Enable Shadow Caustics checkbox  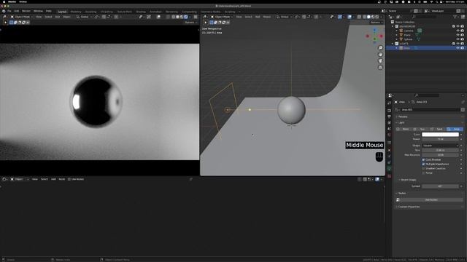[x=423, y=168]
